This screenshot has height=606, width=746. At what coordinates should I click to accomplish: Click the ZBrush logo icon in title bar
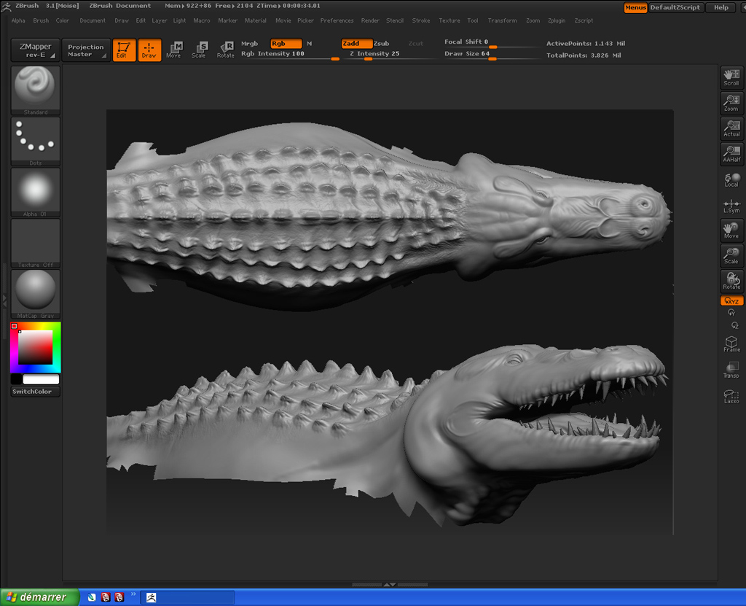[6, 6]
